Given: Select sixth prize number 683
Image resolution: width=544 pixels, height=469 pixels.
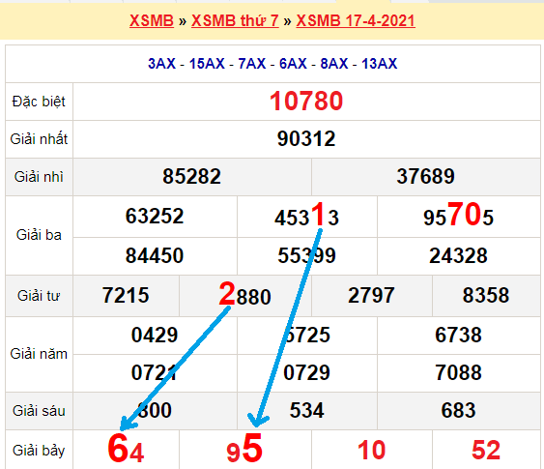Looking at the screenshot, I should click(458, 410).
